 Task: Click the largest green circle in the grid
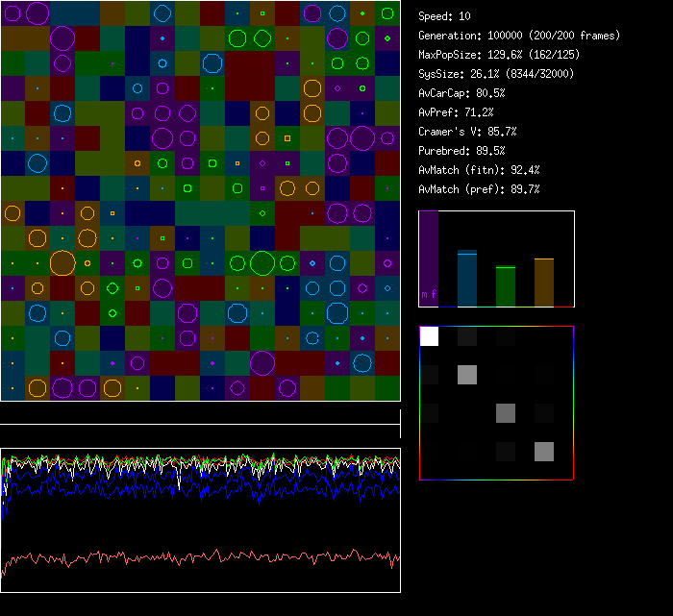point(262,262)
